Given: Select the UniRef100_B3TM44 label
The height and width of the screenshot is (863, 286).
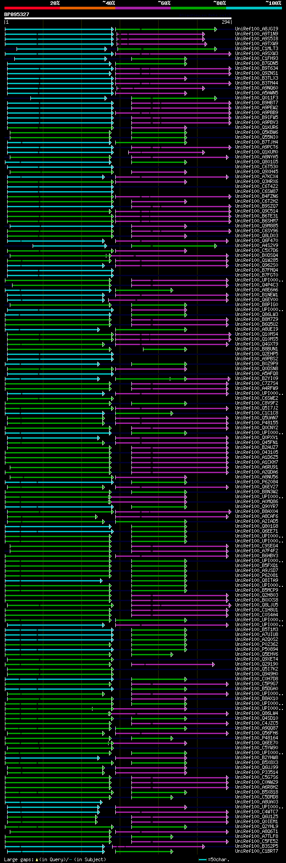Looking at the screenshot, I should 257,83.
